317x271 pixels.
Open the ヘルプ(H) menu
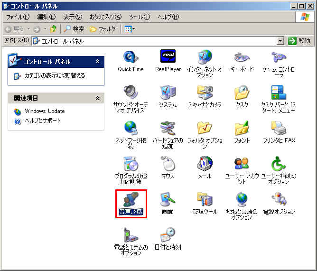(168, 17)
